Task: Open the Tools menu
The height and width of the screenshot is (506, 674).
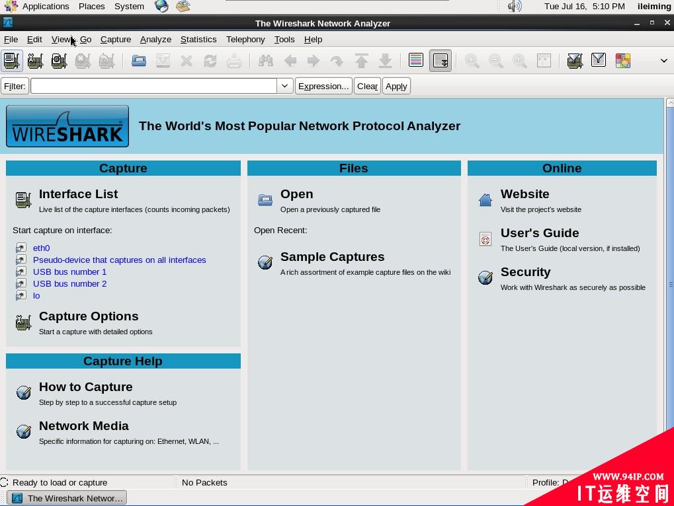Action: click(x=284, y=40)
